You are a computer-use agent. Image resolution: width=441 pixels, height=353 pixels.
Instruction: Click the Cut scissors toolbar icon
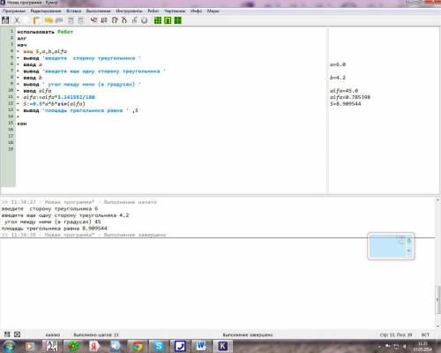pos(17,20)
